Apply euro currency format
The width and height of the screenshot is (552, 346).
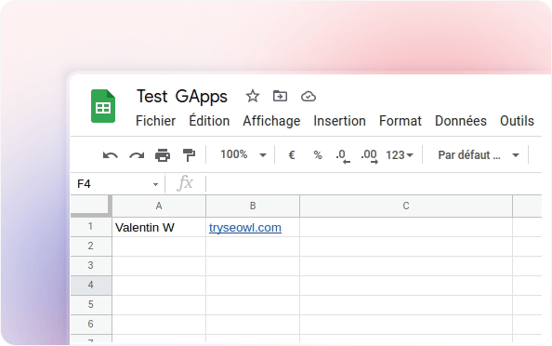click(x=292, y=155)
